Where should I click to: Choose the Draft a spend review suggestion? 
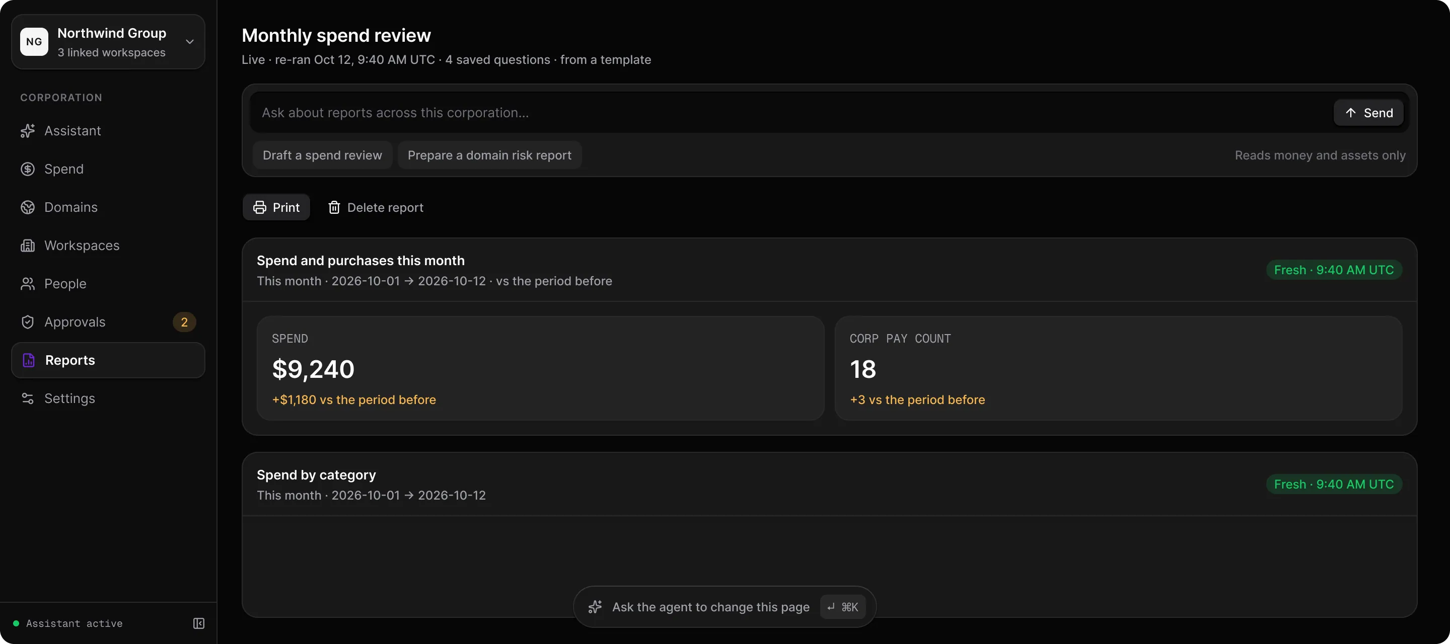tap(322, 155)
